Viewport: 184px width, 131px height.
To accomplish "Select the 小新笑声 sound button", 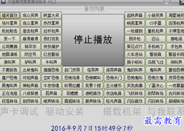I will pyautogui.click(x=156, y=15).
